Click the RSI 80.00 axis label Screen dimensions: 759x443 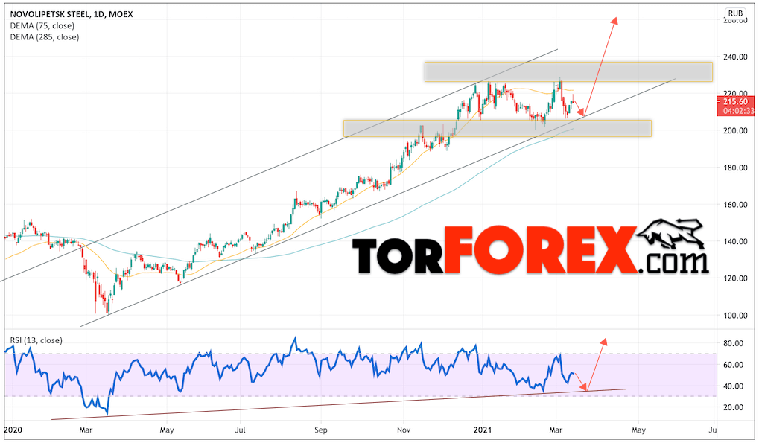coord(734,343)
